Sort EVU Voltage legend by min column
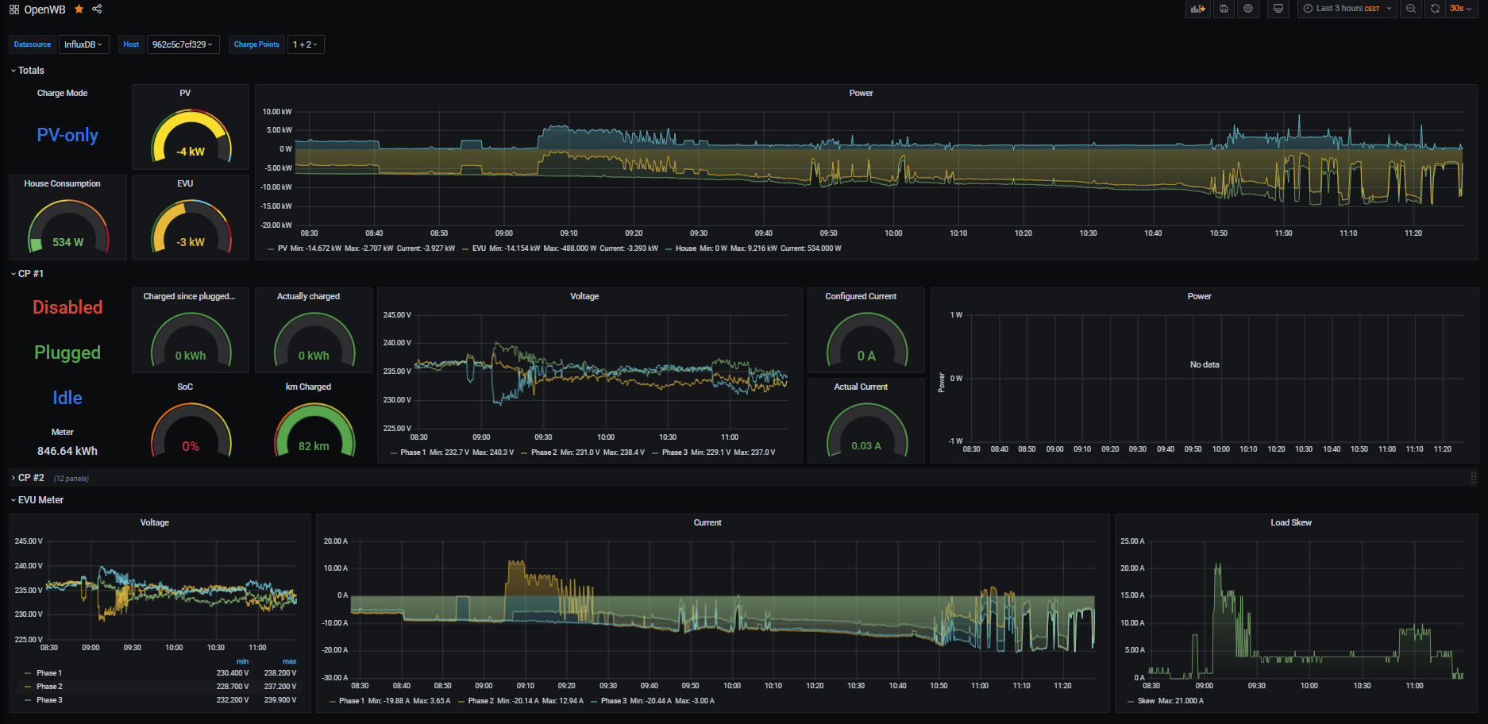 (x=243, y=661)
